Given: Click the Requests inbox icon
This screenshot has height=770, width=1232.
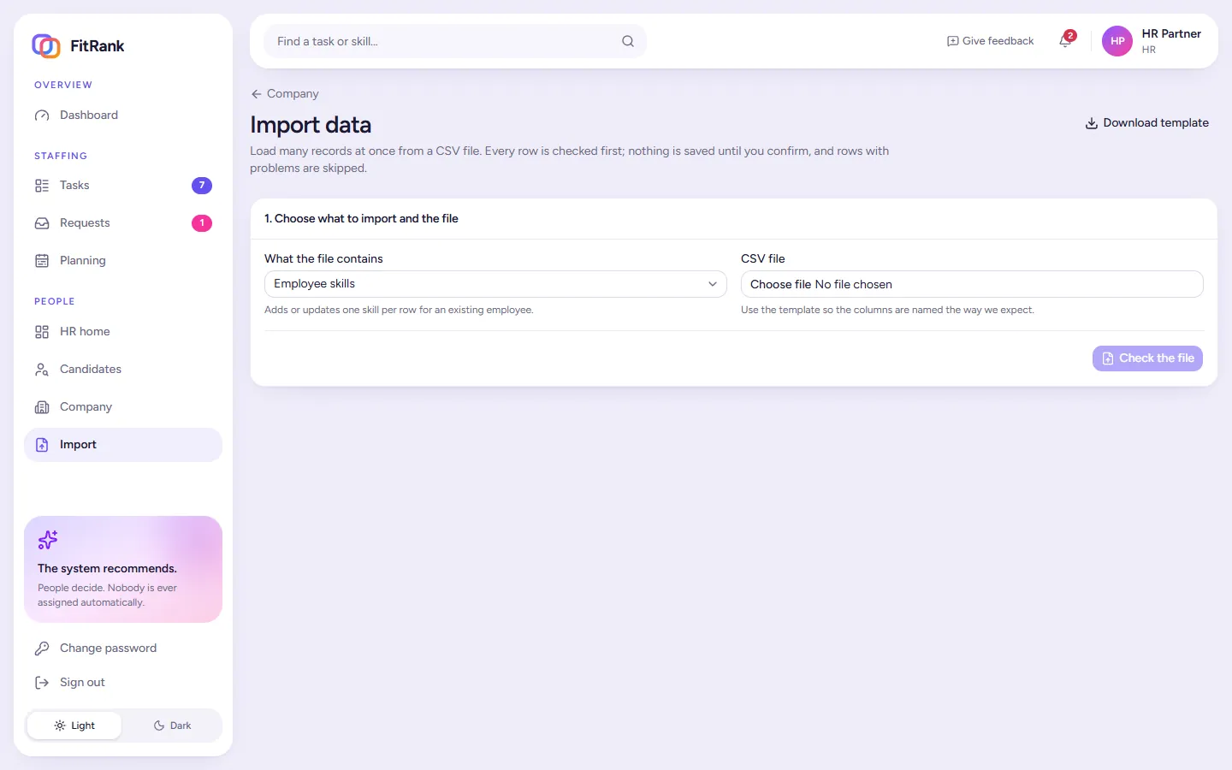Looking at the screenshot, I should 42,223.
